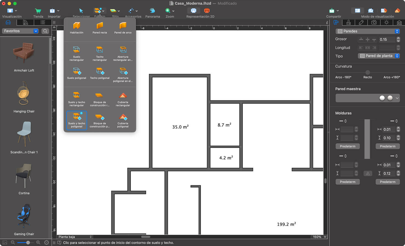Image resolution: width=405 pixels, height=246 pixels.
Task: Click the 0.12 molding height field
Action: tap(389, 173)
